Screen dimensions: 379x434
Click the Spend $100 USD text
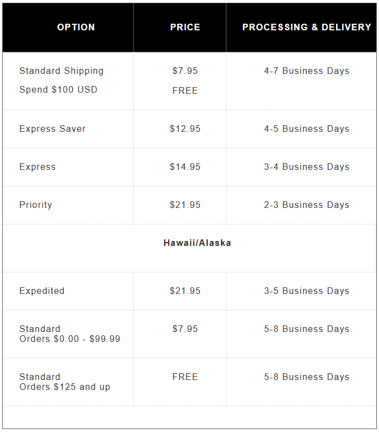[x=58, y=89]
